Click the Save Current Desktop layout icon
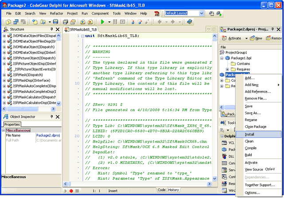Image resolution: width=284 pixels, height=198 pixels. click(x=211, y=13)
